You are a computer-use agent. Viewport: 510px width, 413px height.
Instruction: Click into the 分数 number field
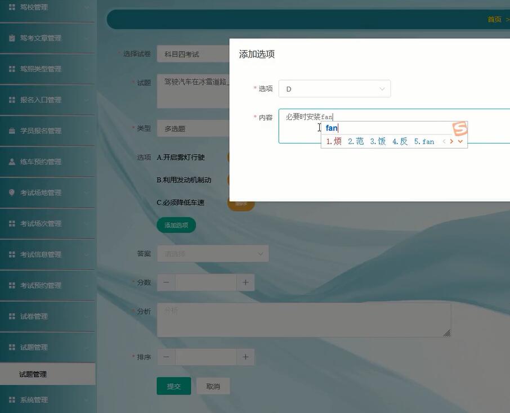tap(205, 282)
